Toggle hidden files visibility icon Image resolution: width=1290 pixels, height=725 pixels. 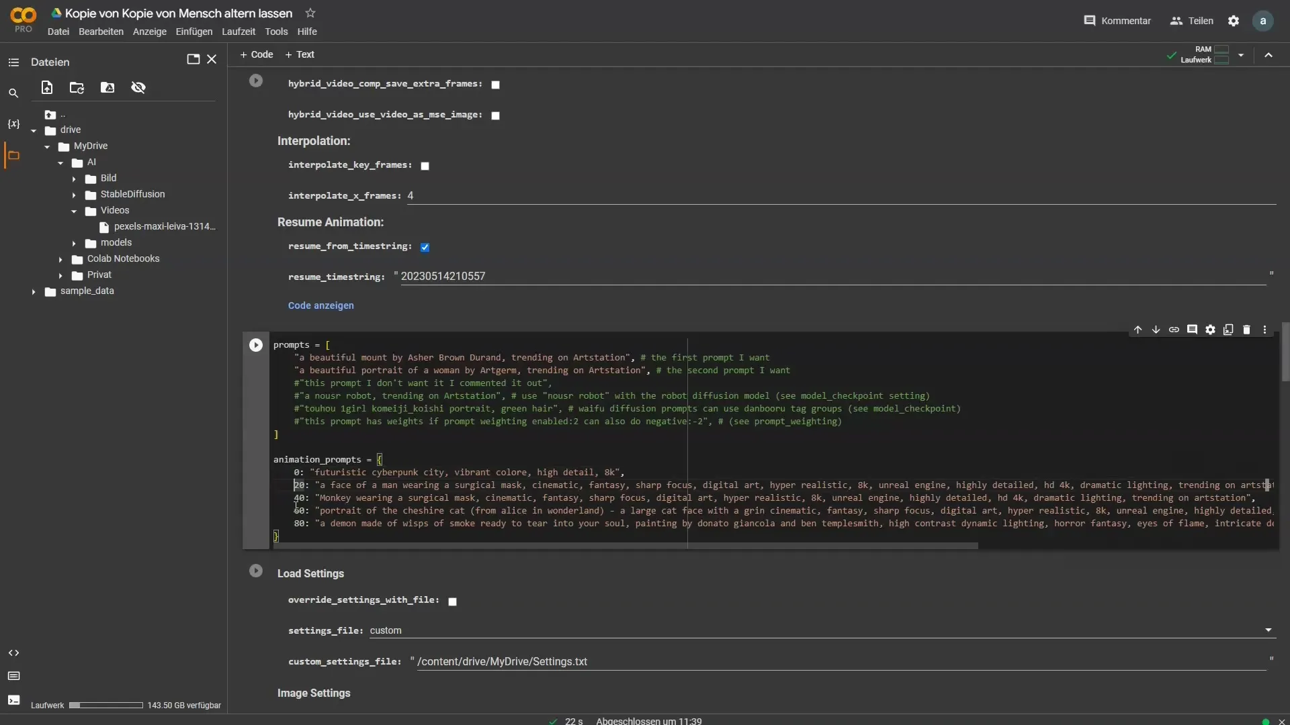point(138,87)
